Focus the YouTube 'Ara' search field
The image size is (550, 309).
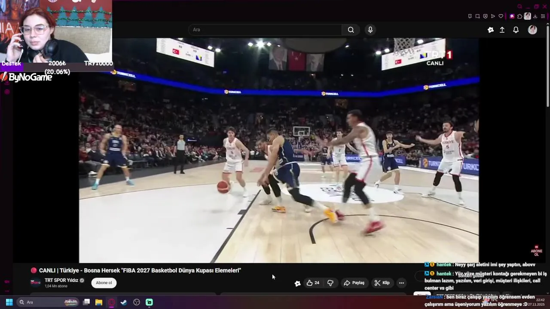tap(265, 30)
